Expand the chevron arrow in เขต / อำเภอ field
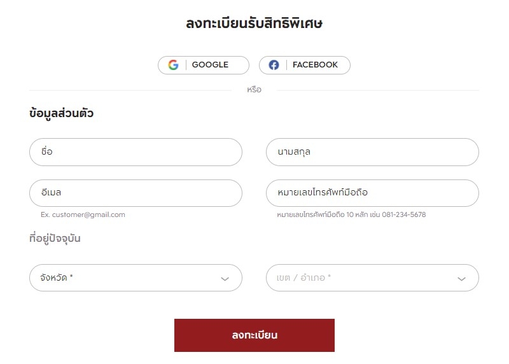Screen dimensions: 509x364 pos(462,279)
